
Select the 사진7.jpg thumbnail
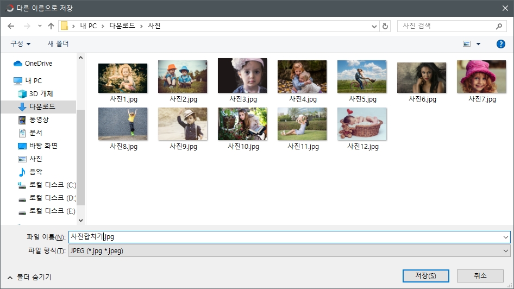(481, 77)
